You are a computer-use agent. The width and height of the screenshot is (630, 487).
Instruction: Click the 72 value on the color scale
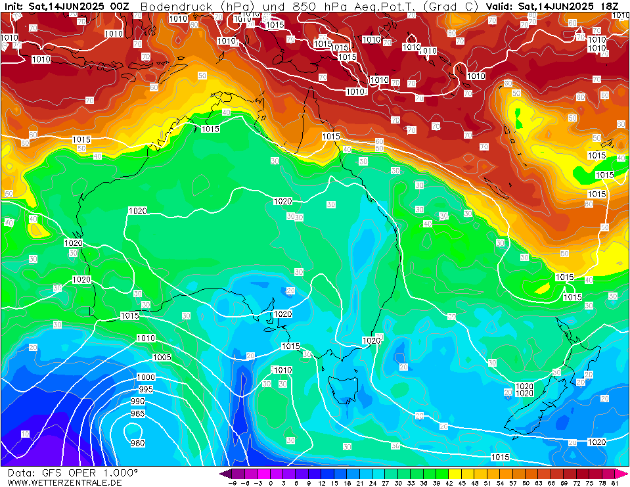pyautogui.click(x=577, y=483)
